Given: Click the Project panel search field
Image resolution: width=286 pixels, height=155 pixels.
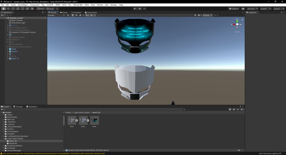Looking at the screenshot, I should pyautogui.click(x=206, y=109).
